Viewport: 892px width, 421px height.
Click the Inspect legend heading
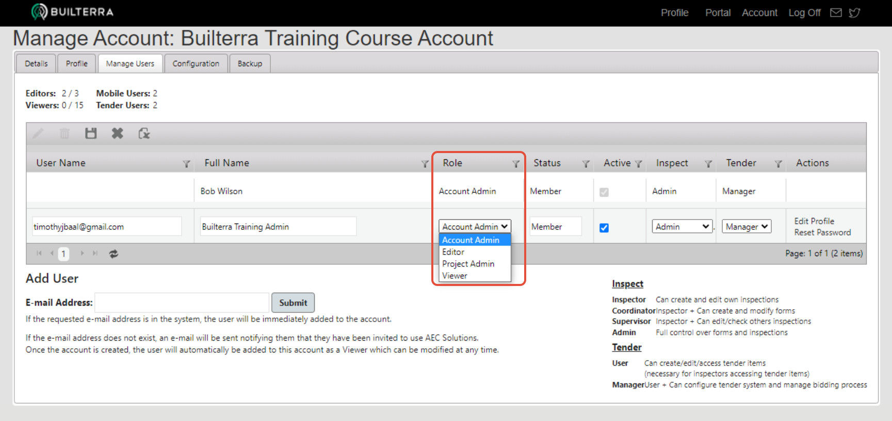coord(627,284)
